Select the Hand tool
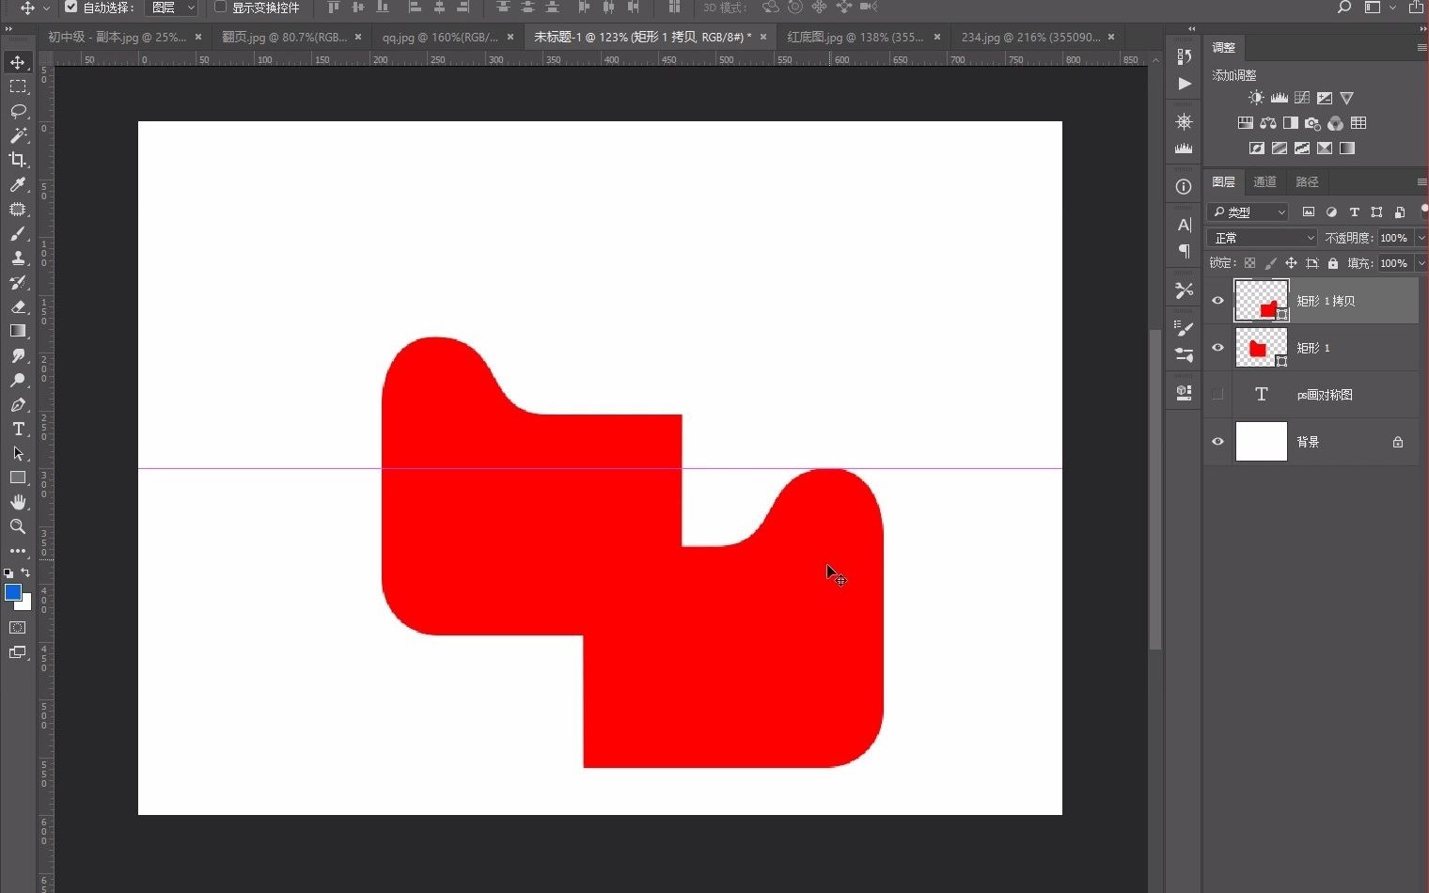1429x893 pixels. [18, 502]
